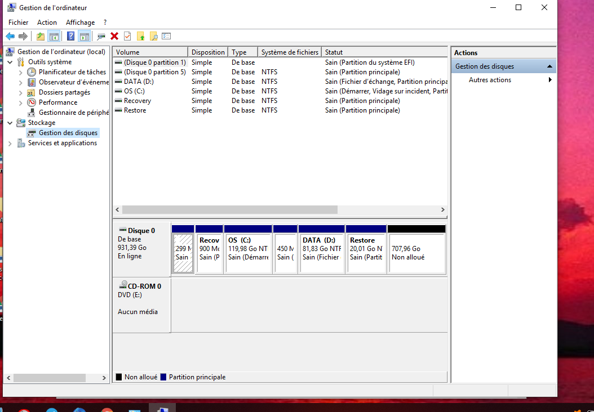This screenshot has width=594, height=412.
Task: Sort by Statut column header
Action: click(x=384, y=52)
